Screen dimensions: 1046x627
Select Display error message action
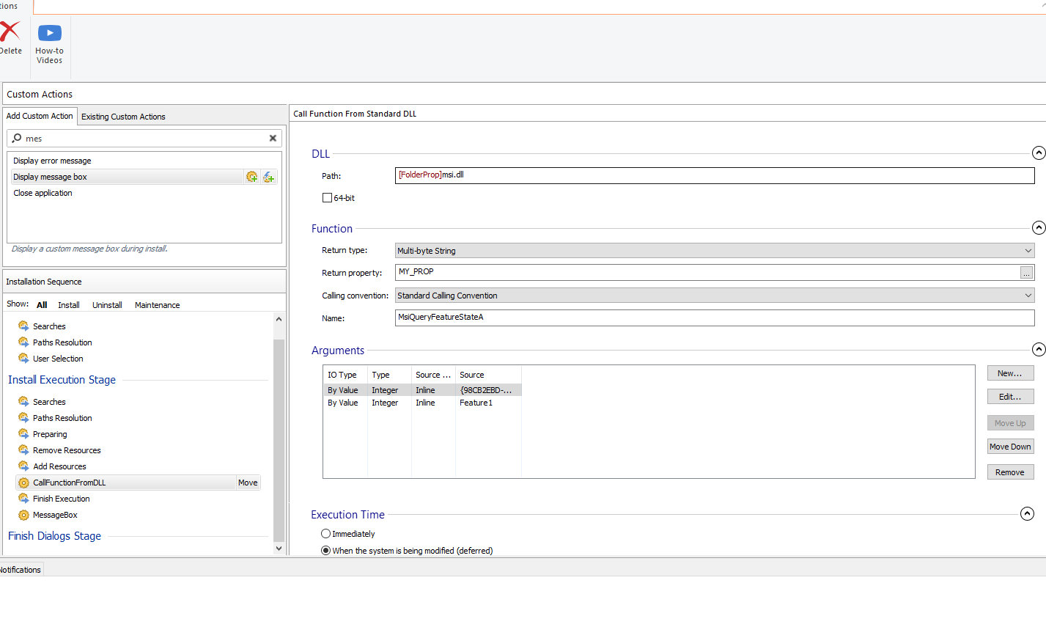click(52, 161)
